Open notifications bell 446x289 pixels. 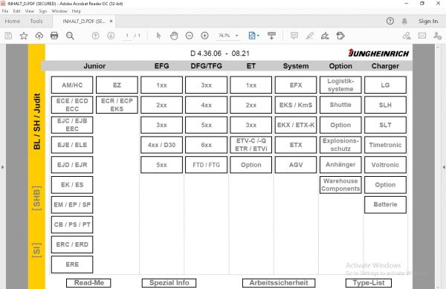(x=404, y=21)
